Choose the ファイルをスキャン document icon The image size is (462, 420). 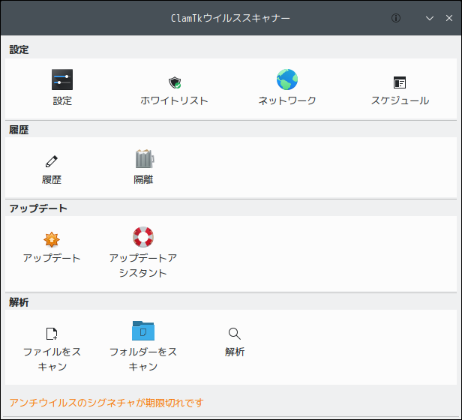click(52, 334)
